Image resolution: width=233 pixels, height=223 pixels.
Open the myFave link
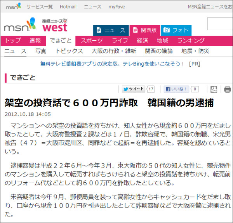116,7
